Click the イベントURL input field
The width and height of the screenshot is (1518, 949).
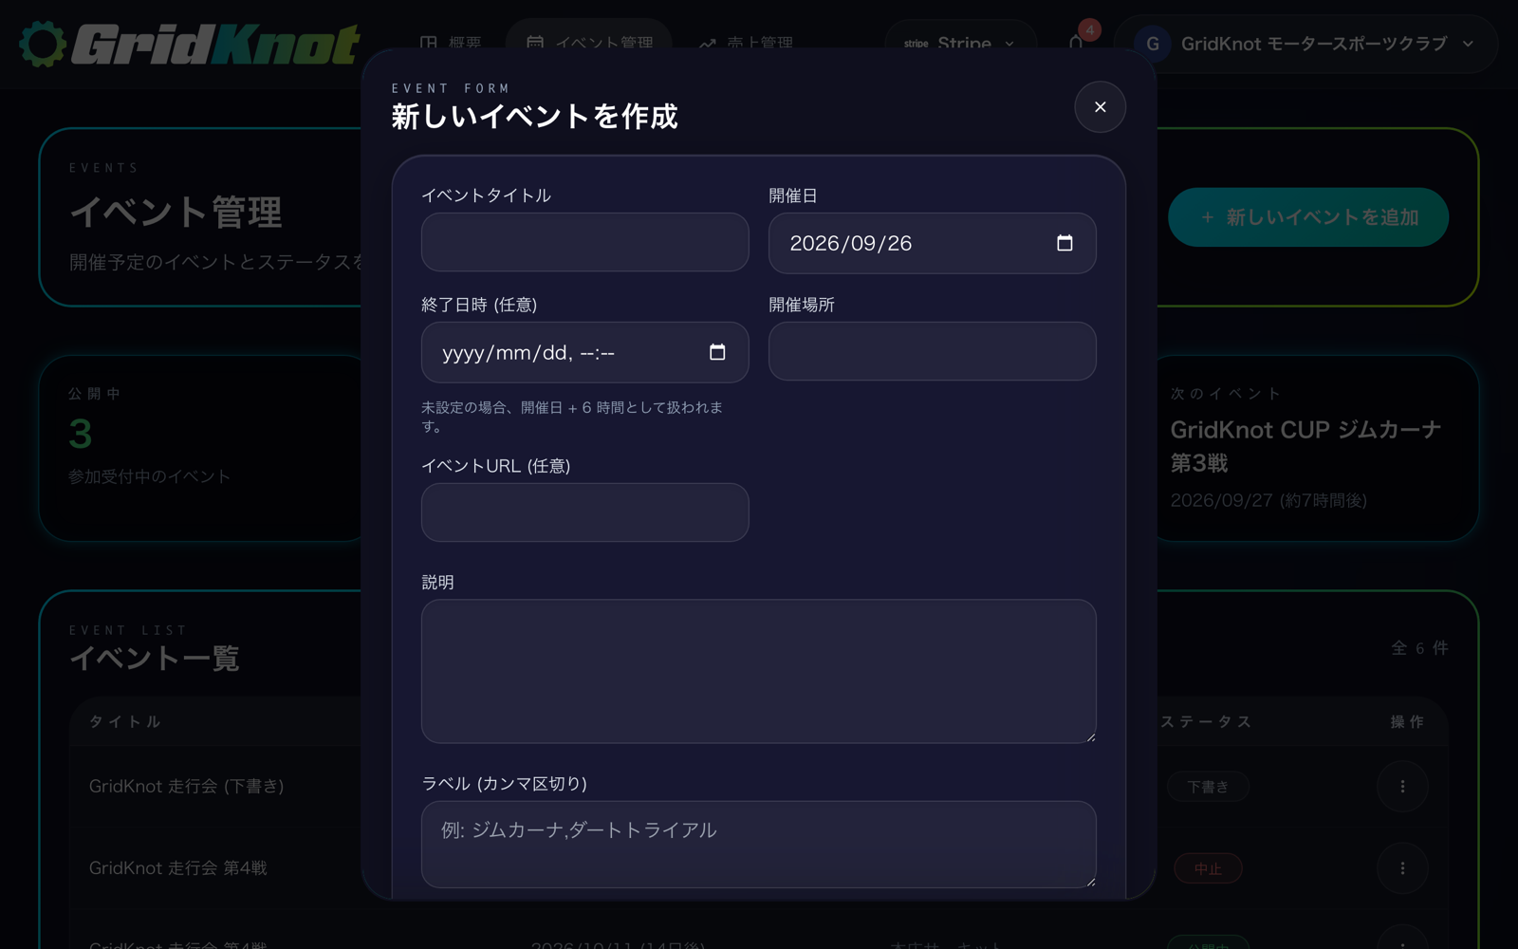pos(584,512)
